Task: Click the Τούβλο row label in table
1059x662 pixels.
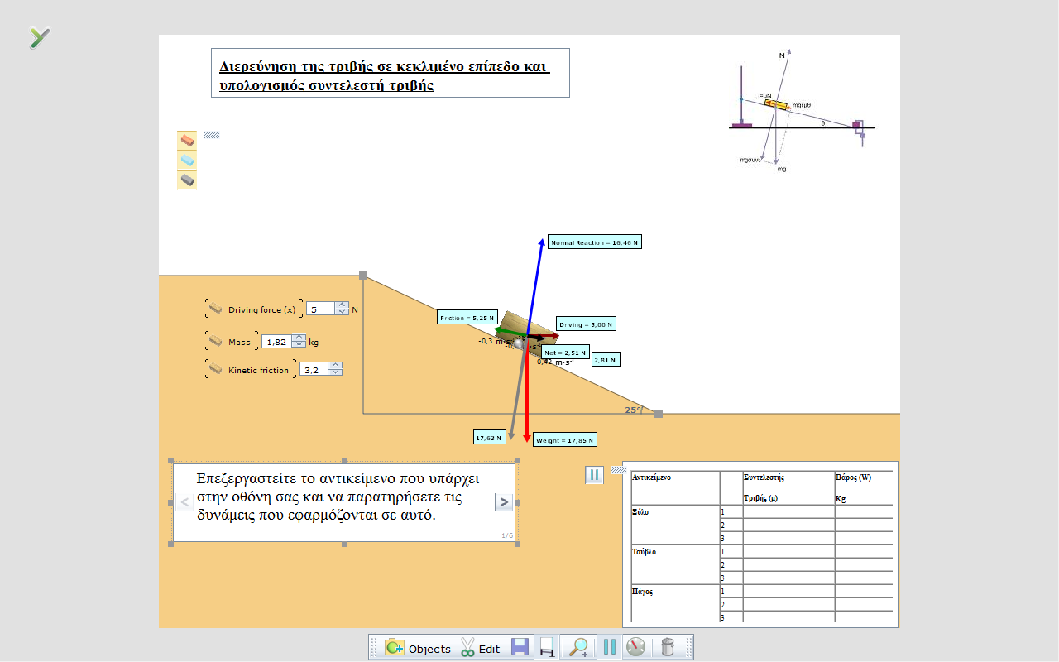Action: [644, 552]
